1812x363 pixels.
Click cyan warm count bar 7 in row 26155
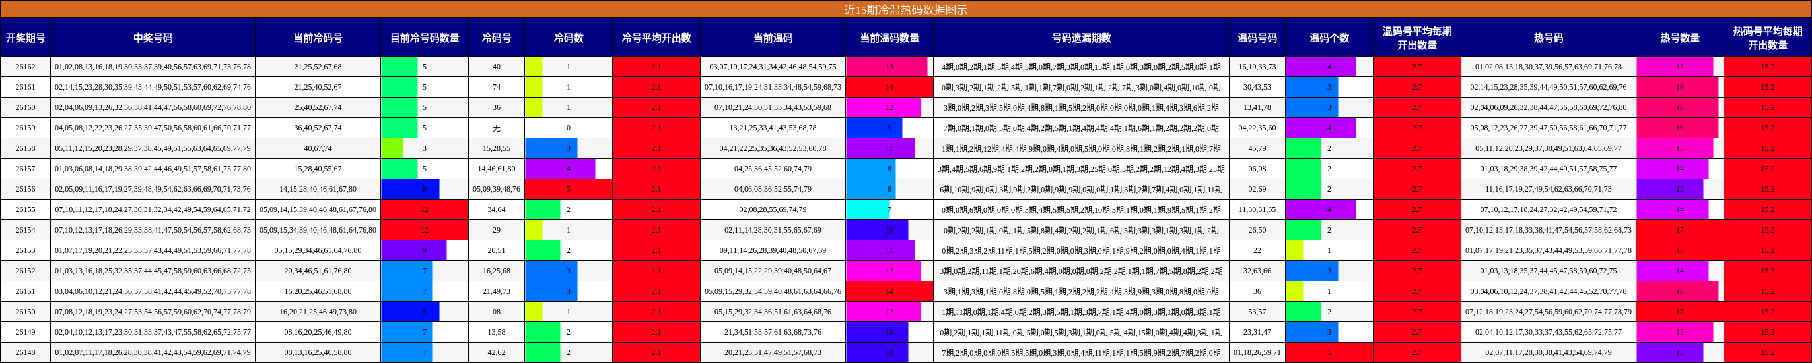pyautogui.click(x=868, y=209)
